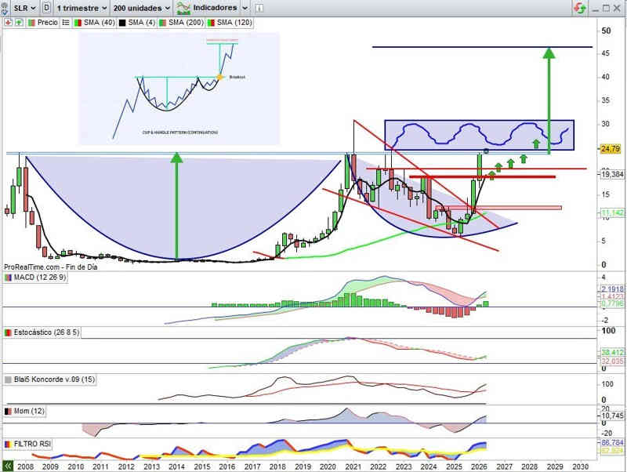Click the Indicadores chart icon
This screenshot has height=472, width=627.
[x=184, y=8]
